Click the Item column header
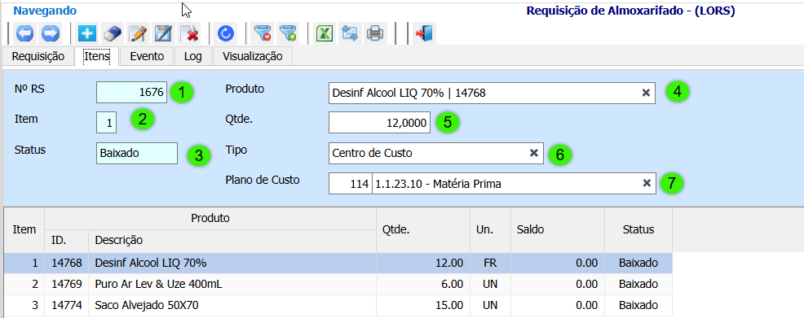The image size is (804, 318). pyautogui.click(x=24, y=229)
